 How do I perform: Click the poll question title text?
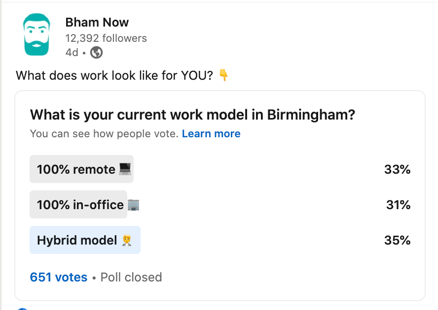click(193, 114)
